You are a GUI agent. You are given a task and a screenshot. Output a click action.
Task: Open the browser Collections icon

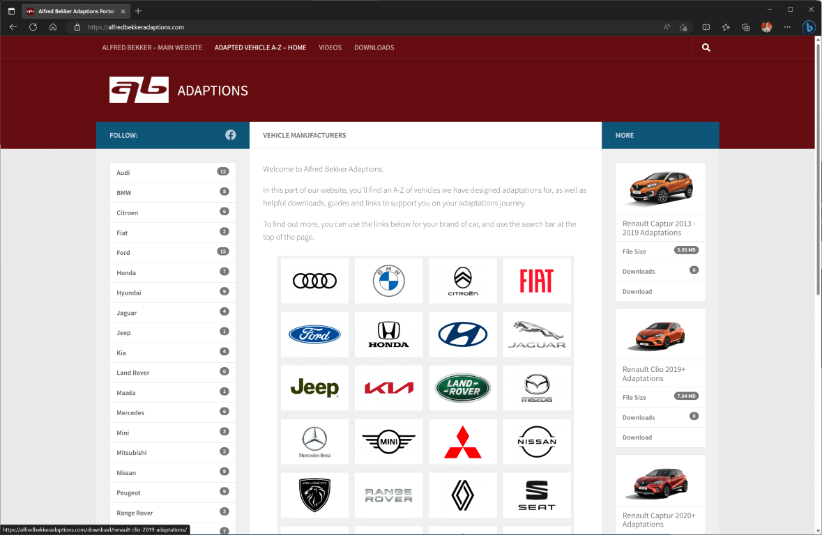(746, 27)
